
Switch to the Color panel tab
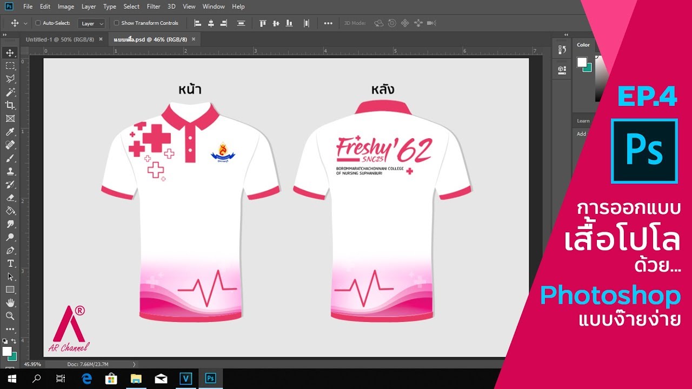click(583, 45)
